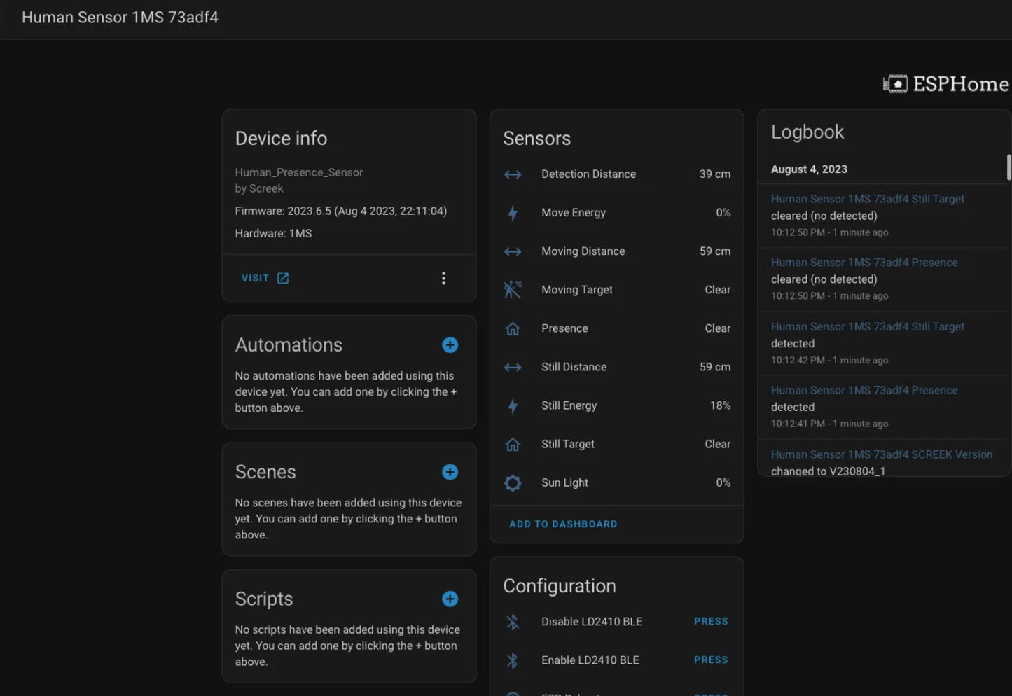Click the Still Target home icon
The image size is (1012, 696).
513,444
